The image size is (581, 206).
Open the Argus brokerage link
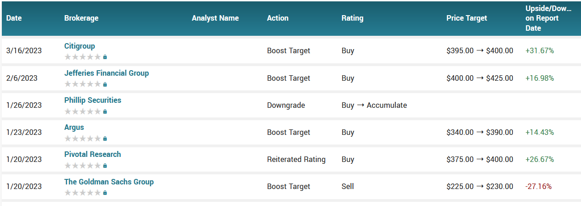74,127
